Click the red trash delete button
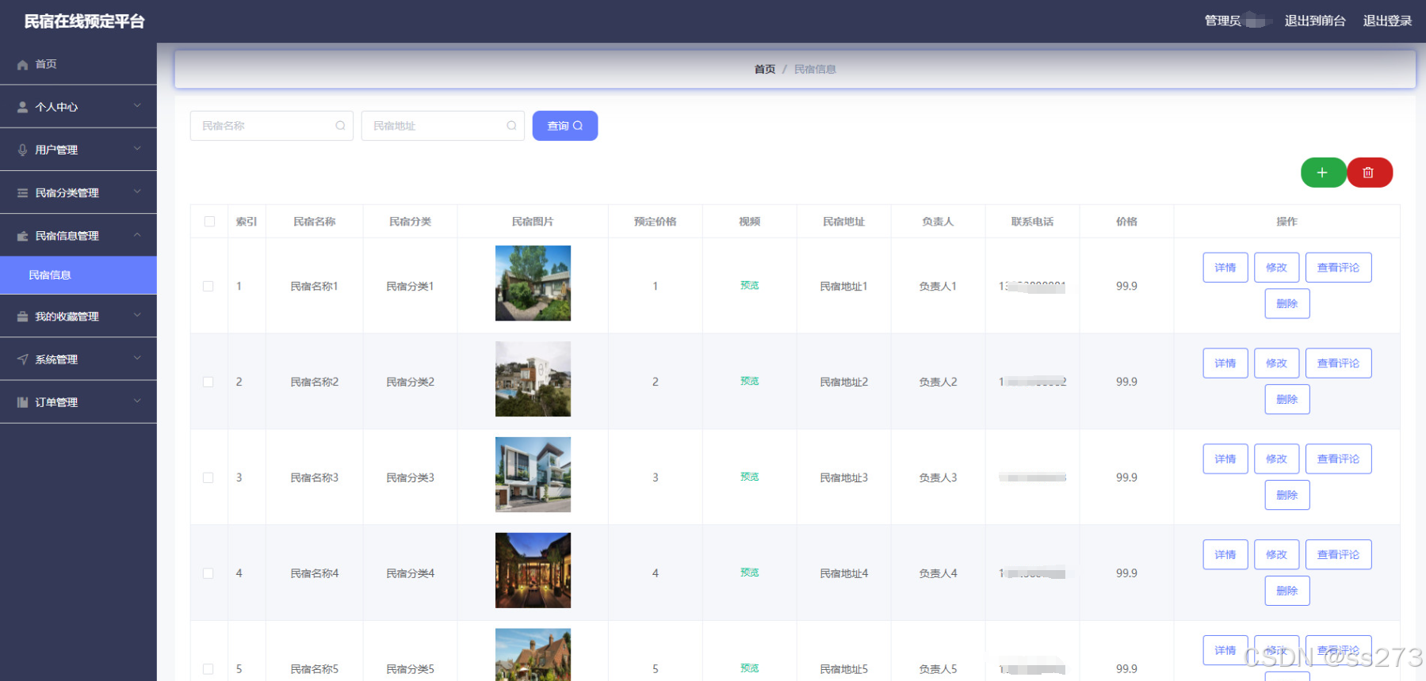The height and width of the screenshot is (681, 1426). 1369,173
